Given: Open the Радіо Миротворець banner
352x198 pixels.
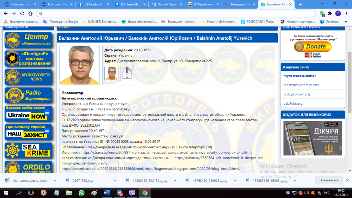Looking at the screenshot, I should tap(28, 95).
